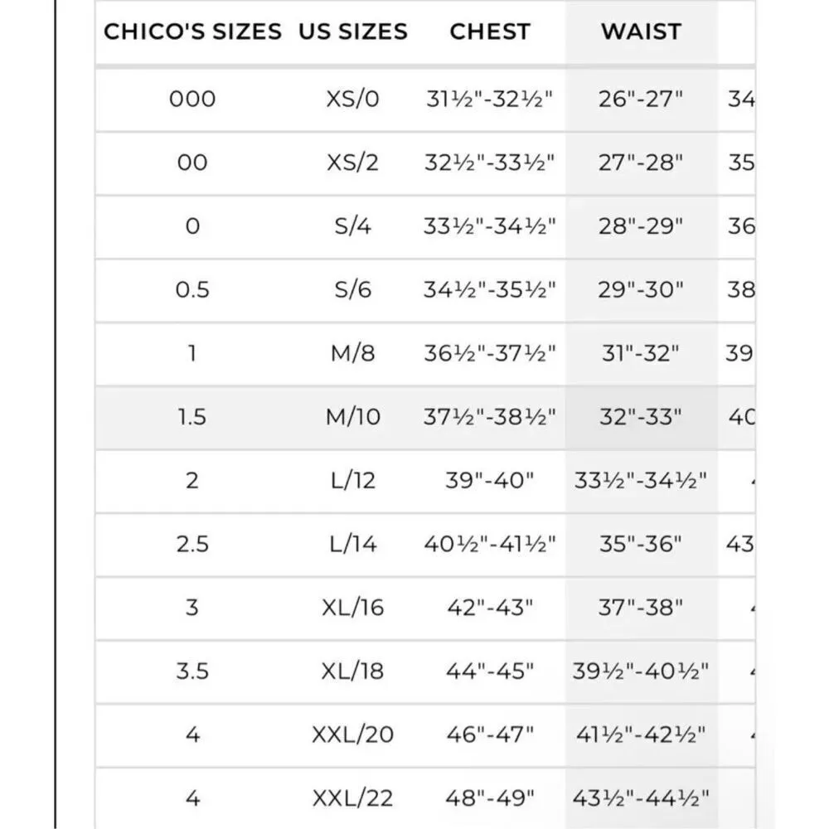
Task: Select the L/14 US size cell
Action: (352, 545)
